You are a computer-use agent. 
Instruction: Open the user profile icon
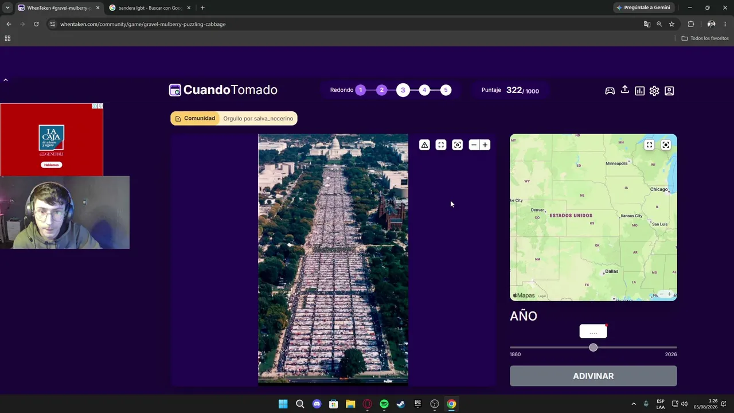669,91
